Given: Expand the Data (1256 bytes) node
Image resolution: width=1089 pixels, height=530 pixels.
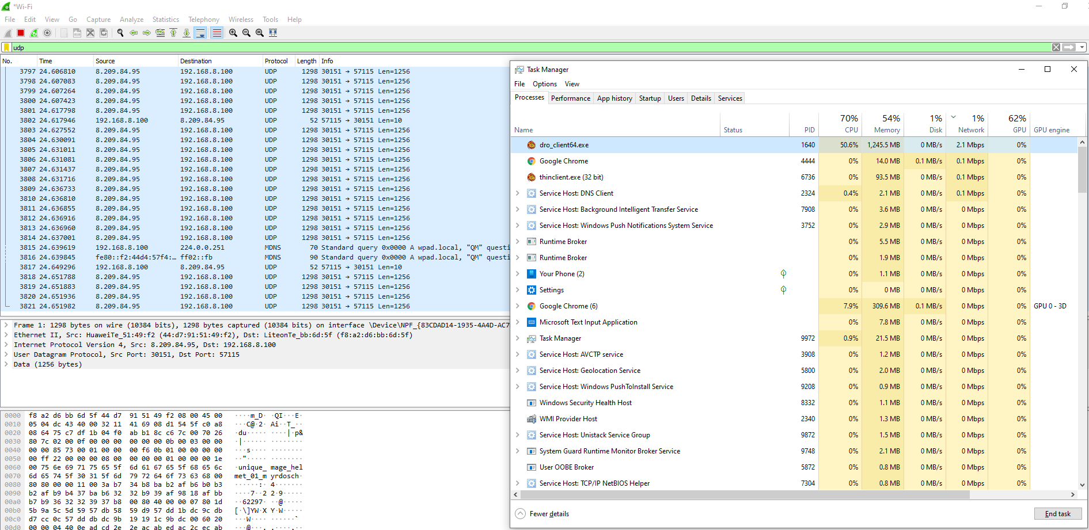Looking at the screenshot, I should click(6, 364).
